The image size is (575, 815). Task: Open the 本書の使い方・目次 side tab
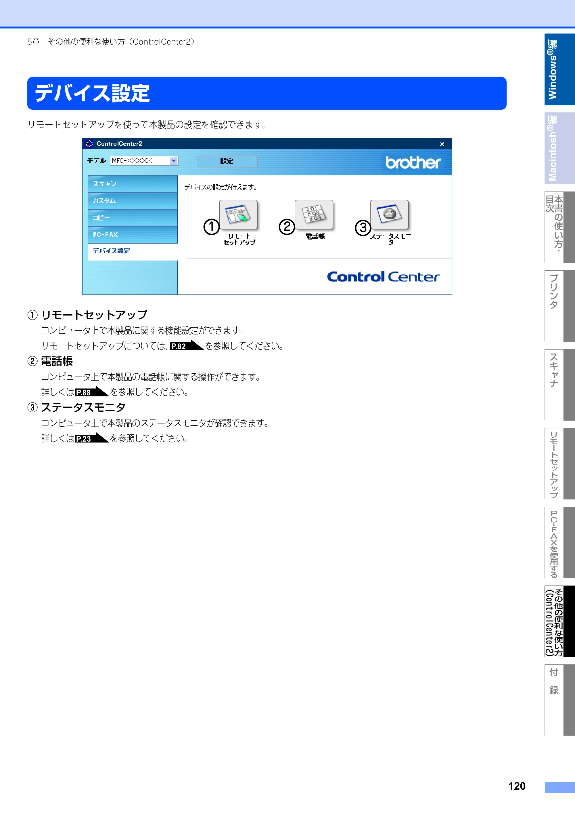[559, 227]
